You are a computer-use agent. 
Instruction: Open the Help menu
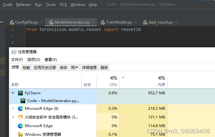[x=93, y=5]
